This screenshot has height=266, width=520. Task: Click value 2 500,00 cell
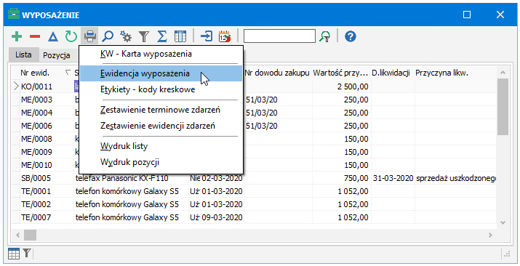tap(341, 86)
